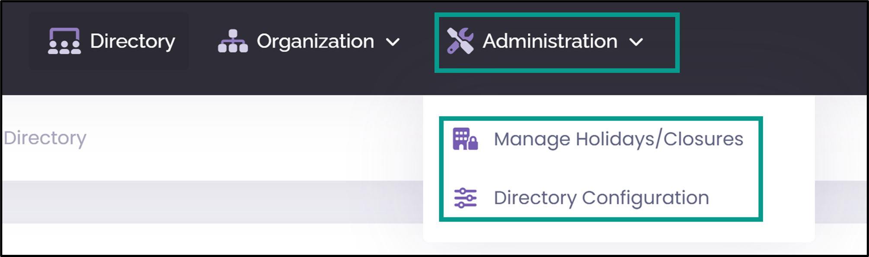Click the gray bar beneath Directory heading

[212, 202]
